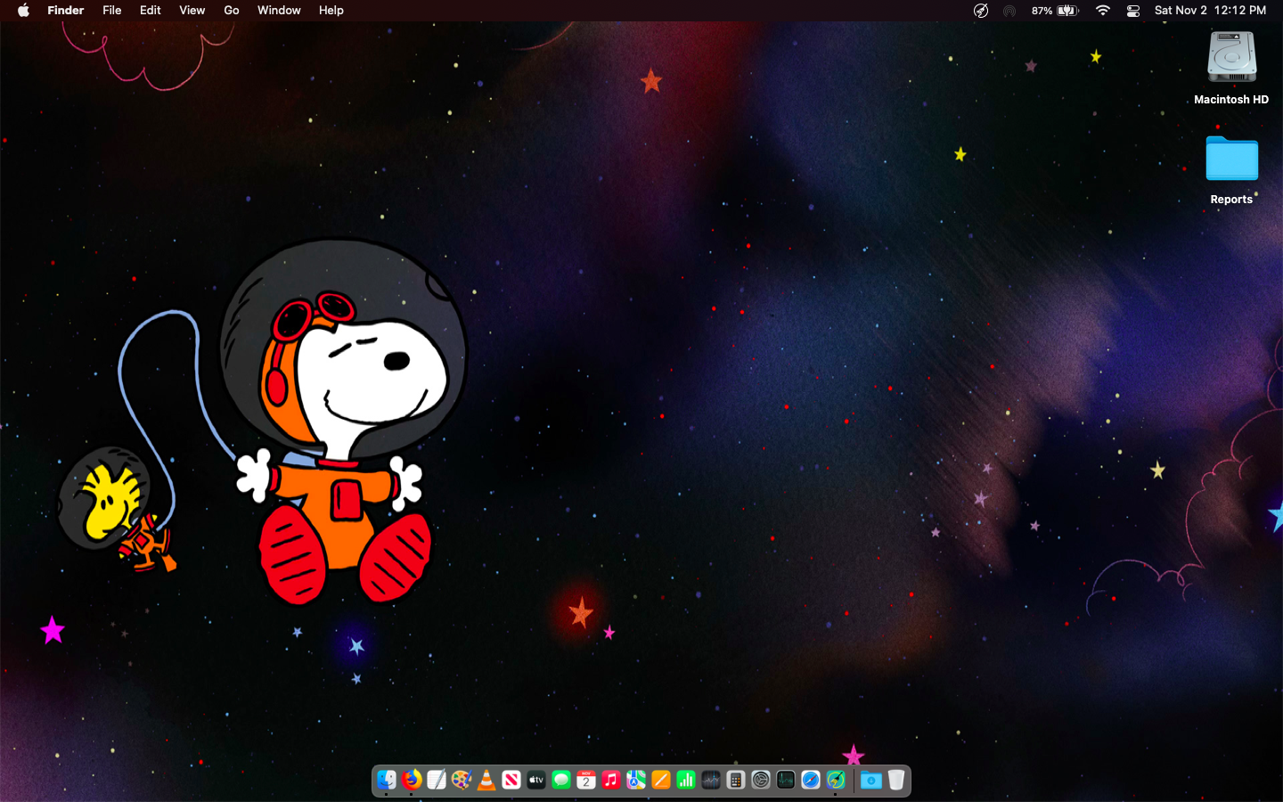This screenshot has width=1283, height=802.
Task: Open the Downloads folder stack
Action: [x=870, y=780]
